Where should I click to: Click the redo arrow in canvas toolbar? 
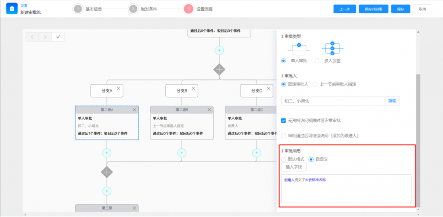point(45,37)
